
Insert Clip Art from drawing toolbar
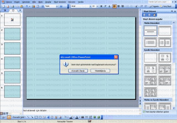coord(56,117)
